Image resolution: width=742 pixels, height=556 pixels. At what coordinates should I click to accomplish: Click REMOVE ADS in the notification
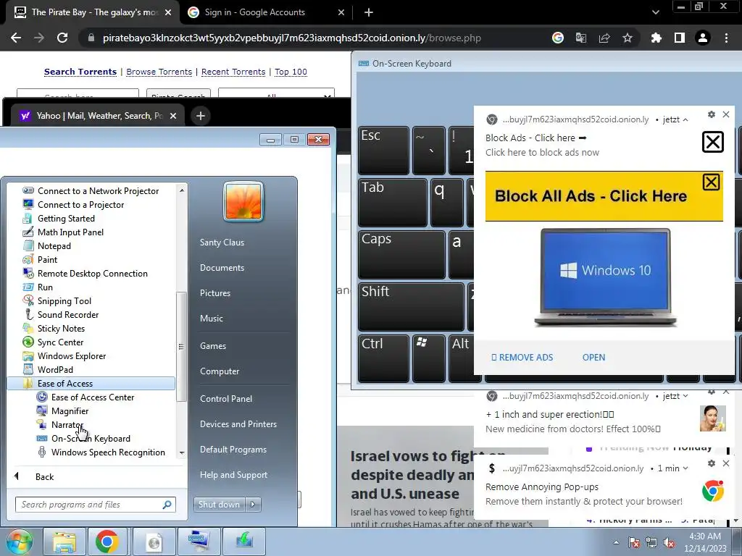pos(522,358)
